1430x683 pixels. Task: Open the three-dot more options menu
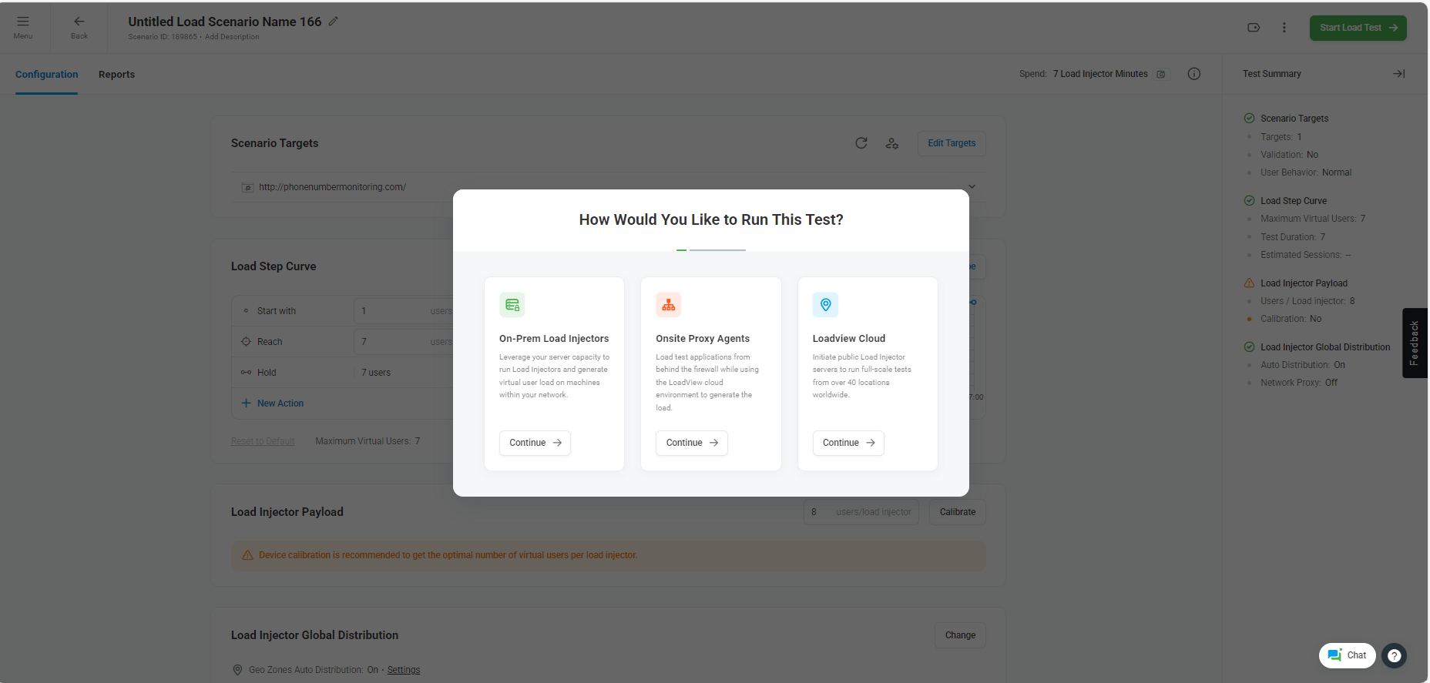point(1284,28)
